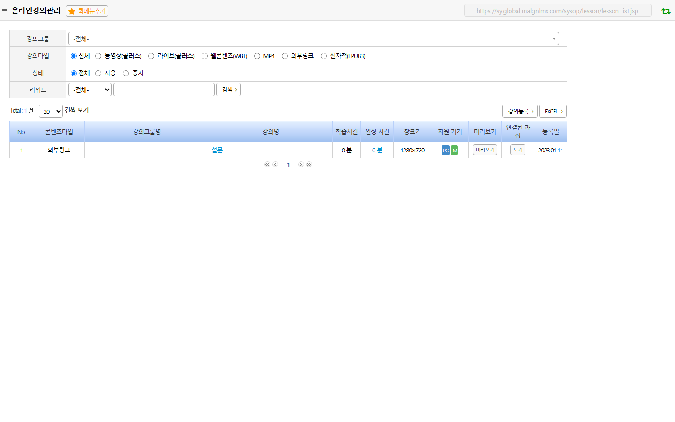Viewport: 675px width, 422px height.
Task: Open the 강의그룹 dropdown
Action: pos(314,38)
